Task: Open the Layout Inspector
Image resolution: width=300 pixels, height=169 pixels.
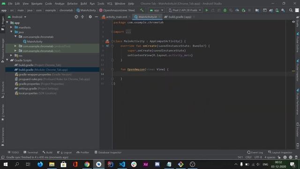Action: pos(280,152)
